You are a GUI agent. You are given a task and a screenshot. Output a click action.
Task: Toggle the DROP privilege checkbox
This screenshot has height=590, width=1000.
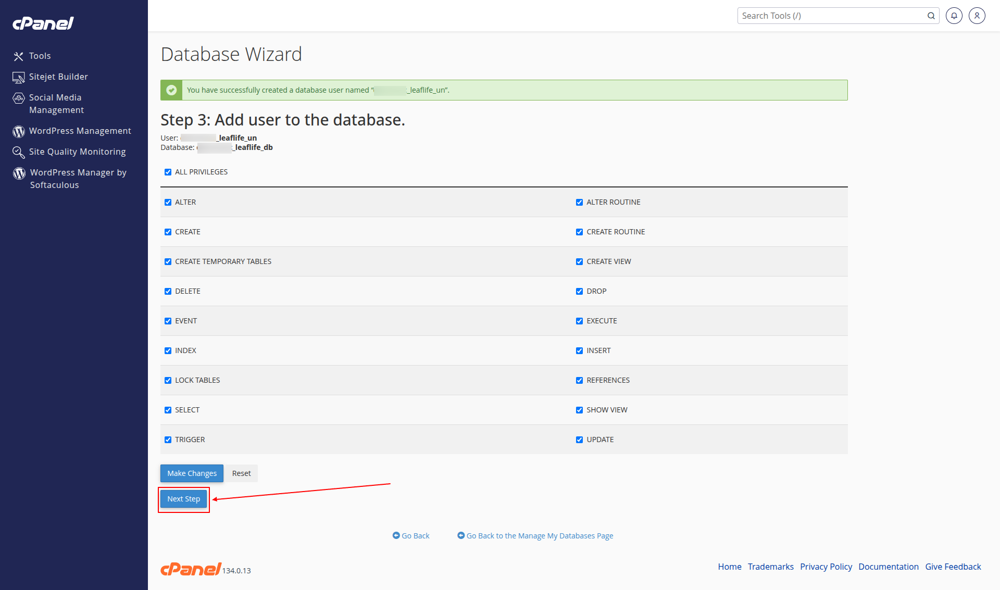(579, 291)
